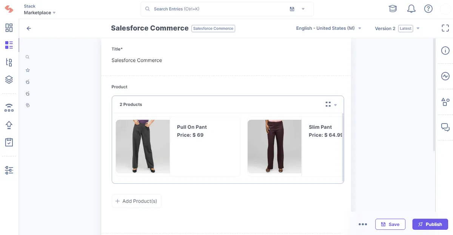Expand the Products view options arrow
The image size is (453, 235).
335,105
